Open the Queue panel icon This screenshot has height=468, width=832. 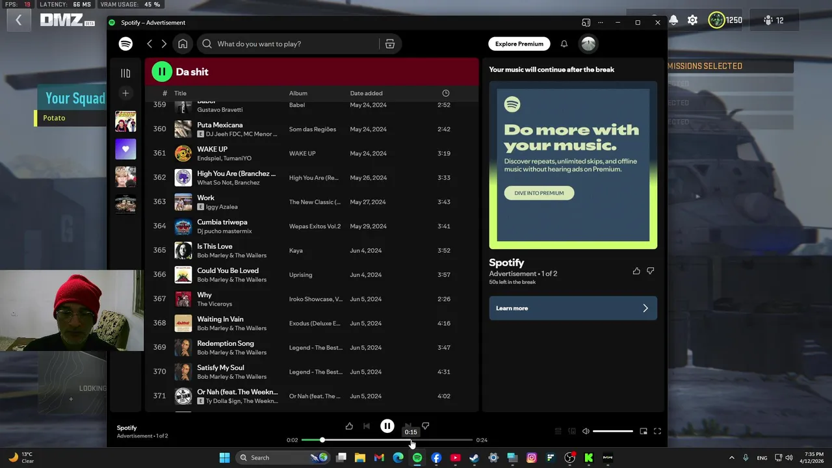coord(558,431)
